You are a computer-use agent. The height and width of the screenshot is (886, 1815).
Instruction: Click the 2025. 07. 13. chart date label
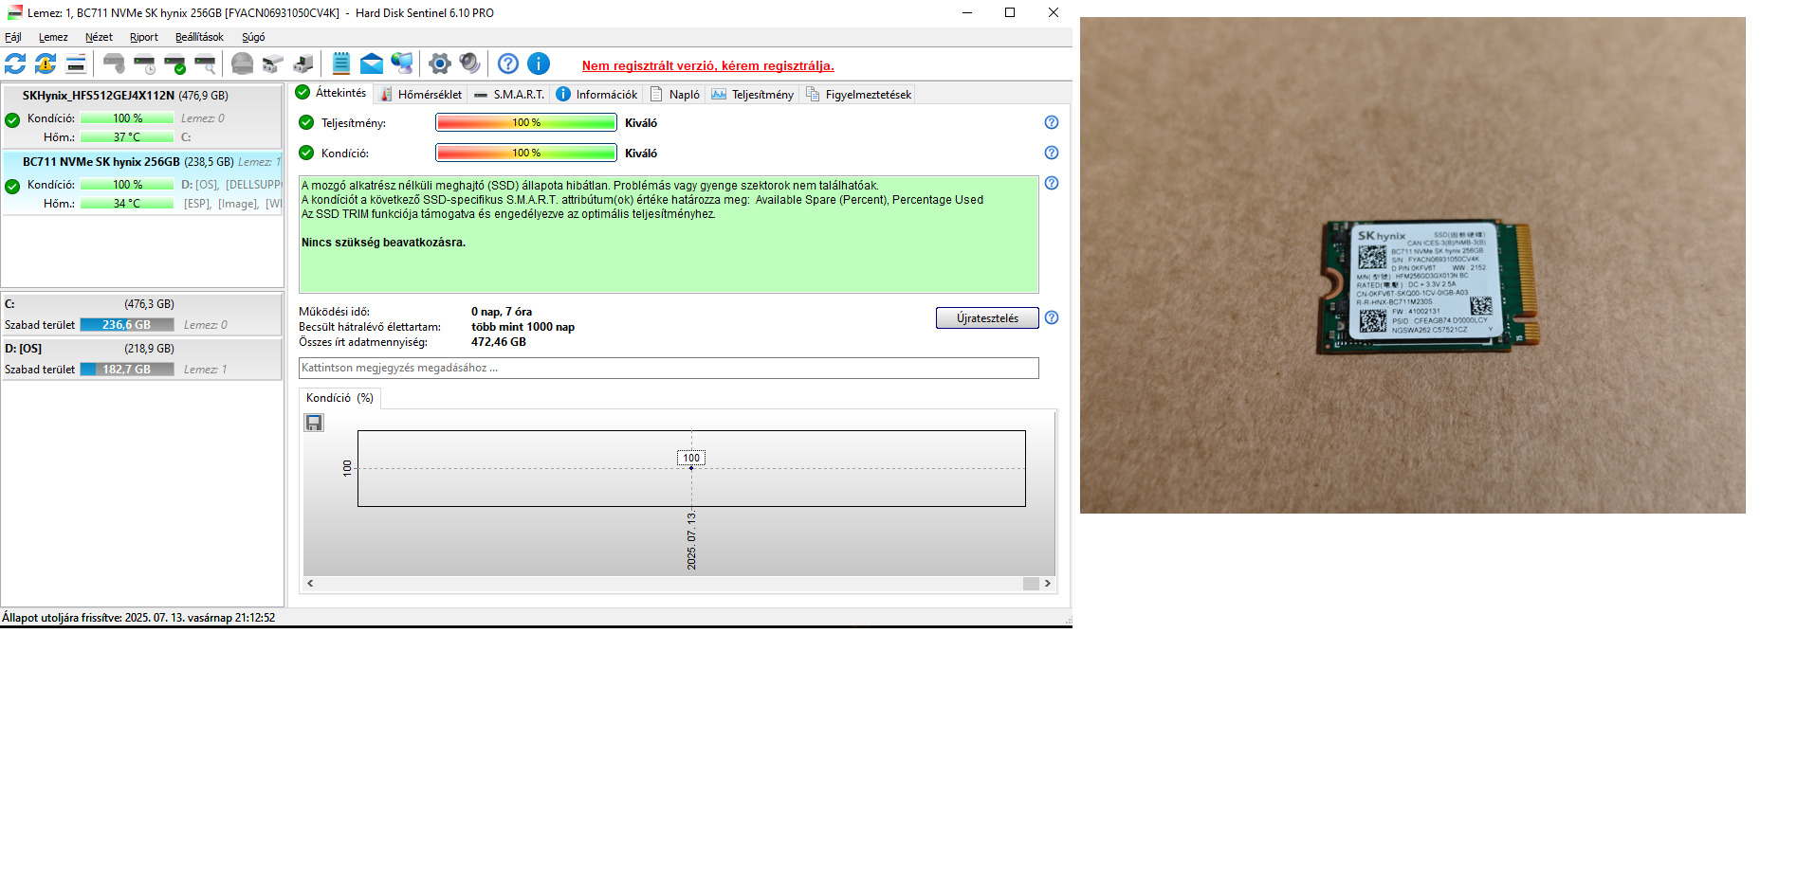(x=691, y=541)
